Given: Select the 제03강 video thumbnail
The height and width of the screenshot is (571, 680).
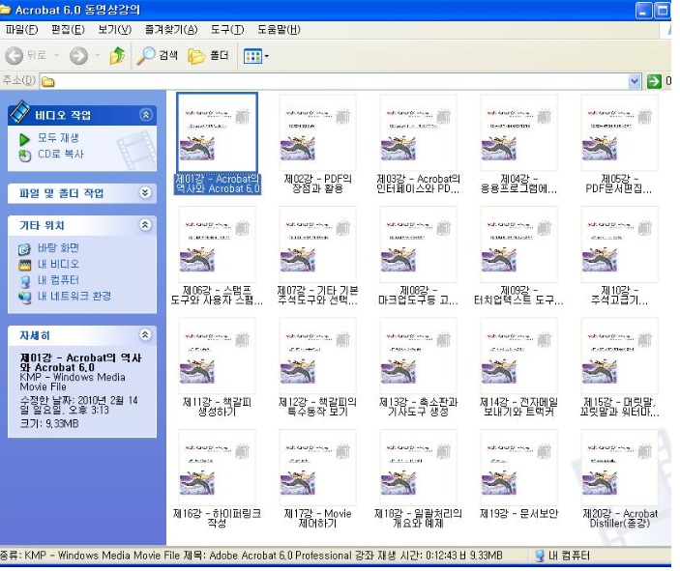Looking at the screenshot, I should (x=418, y=132).
